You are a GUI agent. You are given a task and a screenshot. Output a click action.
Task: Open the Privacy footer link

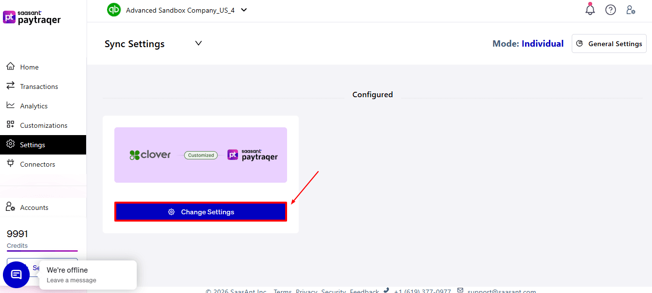[x=307, y=291]
